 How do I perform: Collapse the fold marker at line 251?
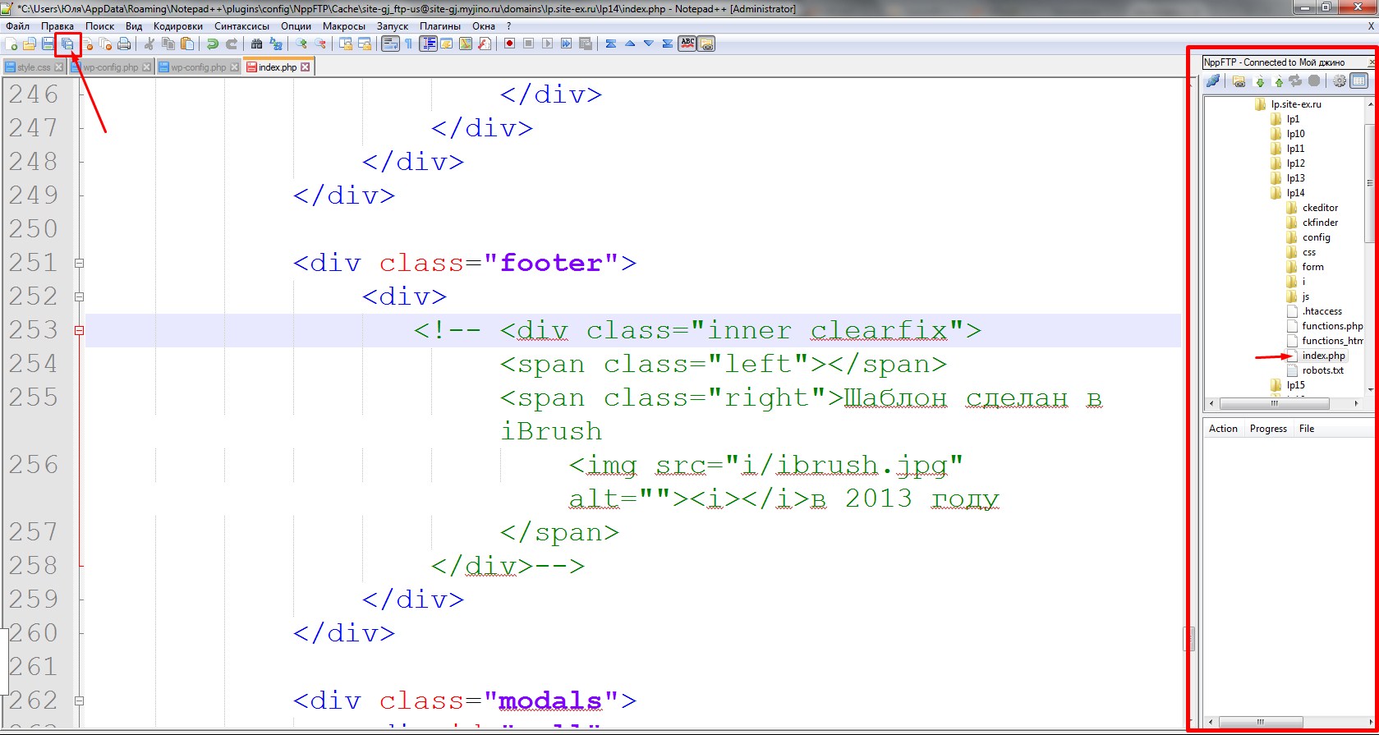coord(79,264)
